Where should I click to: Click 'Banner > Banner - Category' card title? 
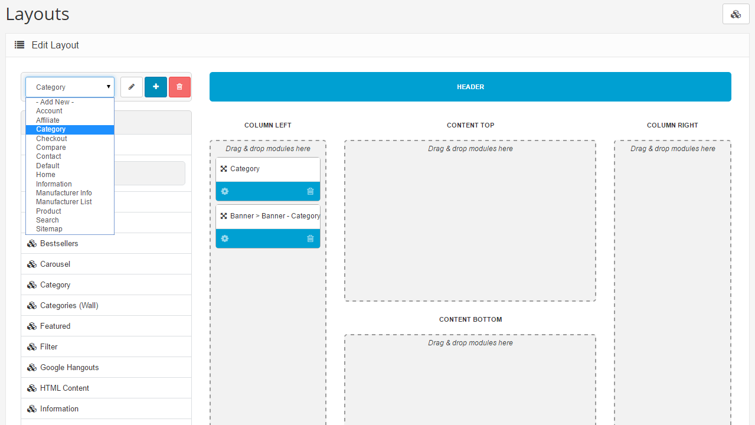click(275, 216)
